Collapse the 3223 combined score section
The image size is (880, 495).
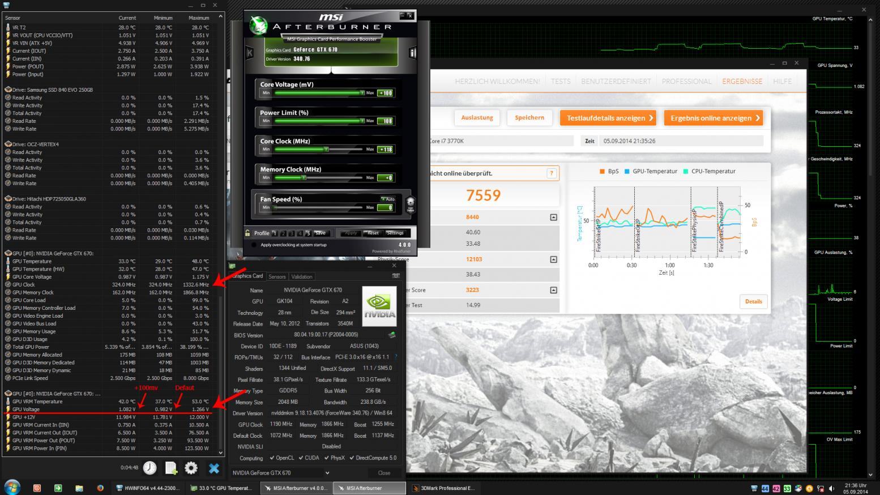(553, 290)
